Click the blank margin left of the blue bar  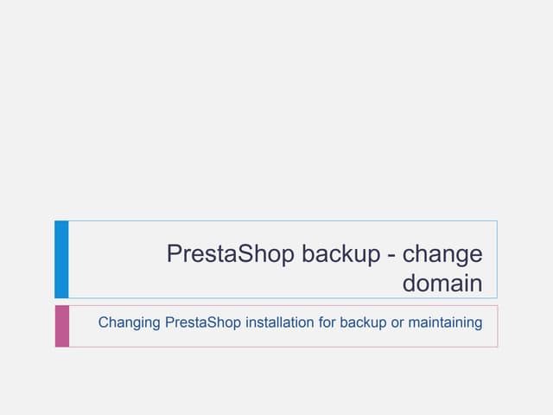(26, 259)
